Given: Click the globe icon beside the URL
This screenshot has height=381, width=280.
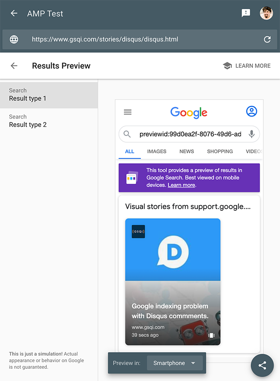Looking at the screenshot, I should coord(14,39).
